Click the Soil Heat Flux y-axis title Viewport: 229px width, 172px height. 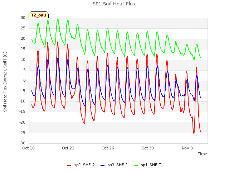click(x=5, y=82)
